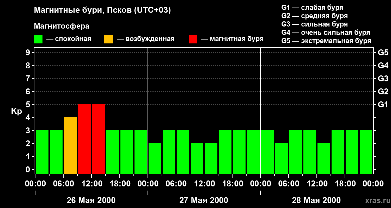Click the '0' value on the Kp axis
The height and width of the screenshot is (208, 391).
pos(28,170)
